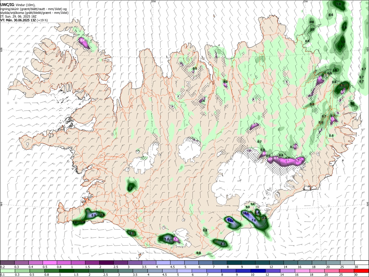The height and width of the screenshot is (277, 369).
Task: Select the deep blue 10 rain legend swatch
Action: click(x=258, y=271)
